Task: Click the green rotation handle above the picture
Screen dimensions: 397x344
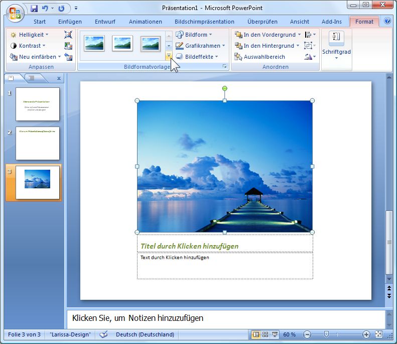Action: 224,88
